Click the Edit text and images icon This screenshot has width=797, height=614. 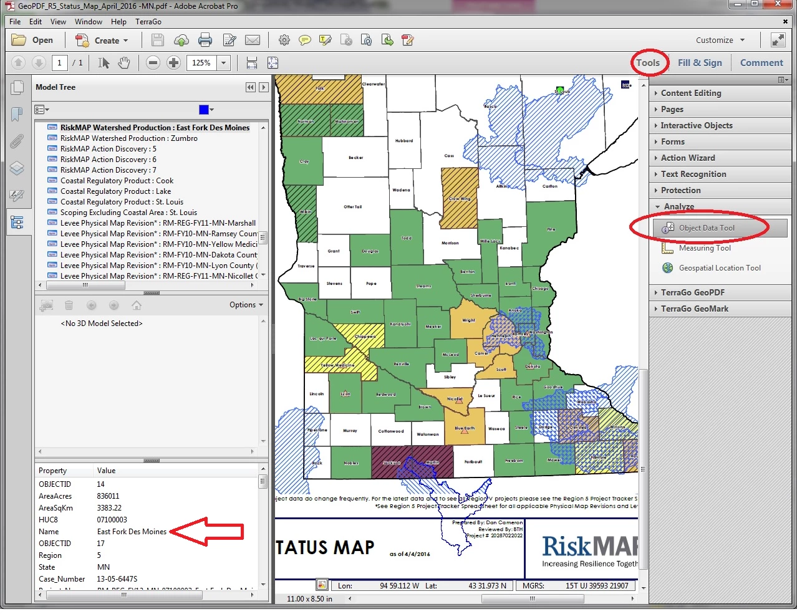coord(229,41)
